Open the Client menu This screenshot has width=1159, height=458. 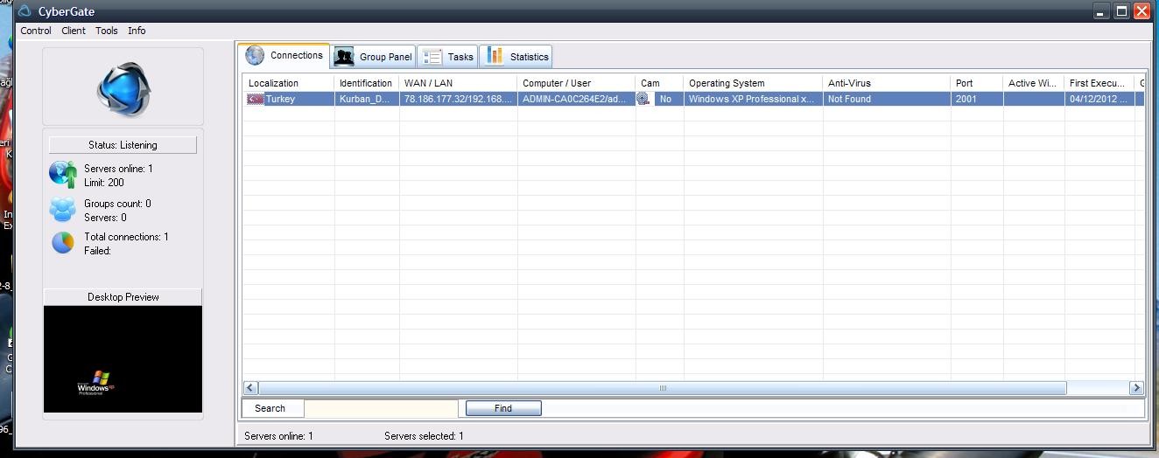(74, 31)
